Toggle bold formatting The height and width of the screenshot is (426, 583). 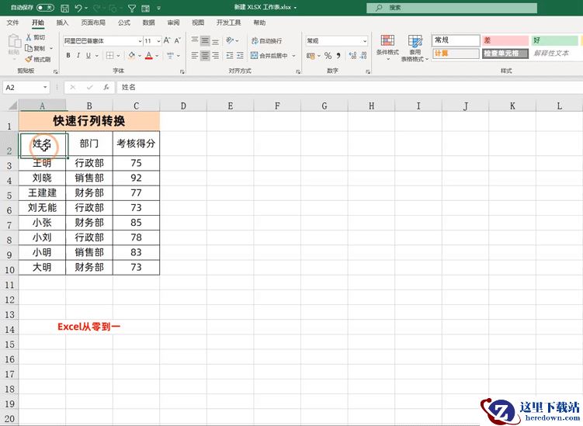pyautogui.click(x=68, y=55)
